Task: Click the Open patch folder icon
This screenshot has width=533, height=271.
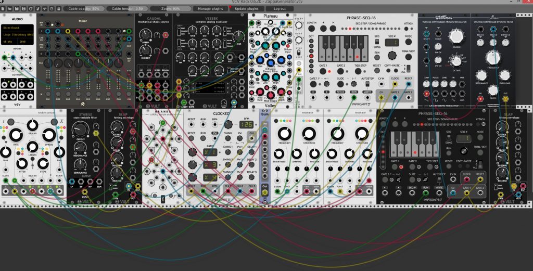Action: coord(10,8)
